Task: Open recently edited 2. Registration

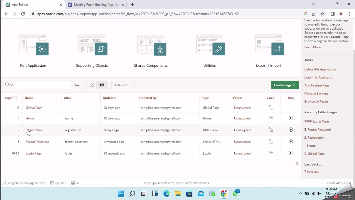Action: click(314, 137)
